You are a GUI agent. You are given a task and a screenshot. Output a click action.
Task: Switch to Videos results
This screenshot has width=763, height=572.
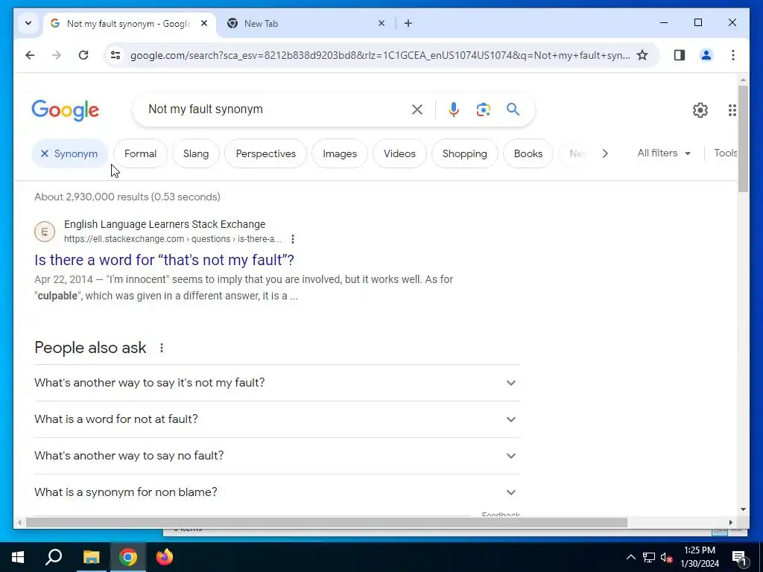tap(399, 153)
